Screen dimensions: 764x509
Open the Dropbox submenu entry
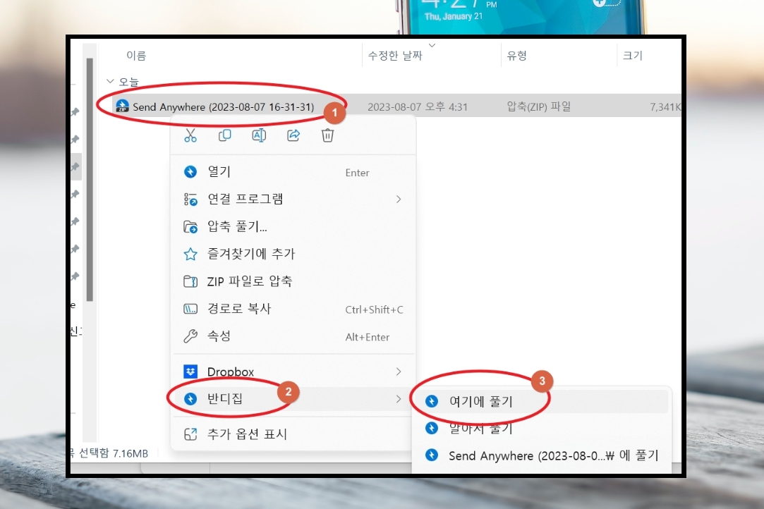(293, 372)
